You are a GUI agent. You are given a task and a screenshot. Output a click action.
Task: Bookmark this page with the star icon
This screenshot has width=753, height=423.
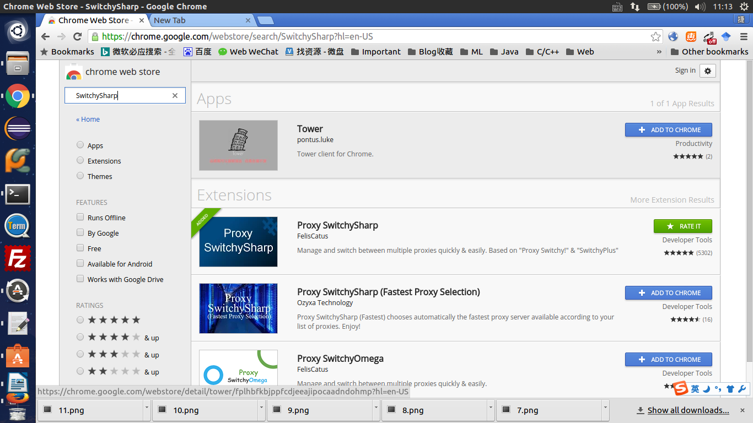click(655, 37)
